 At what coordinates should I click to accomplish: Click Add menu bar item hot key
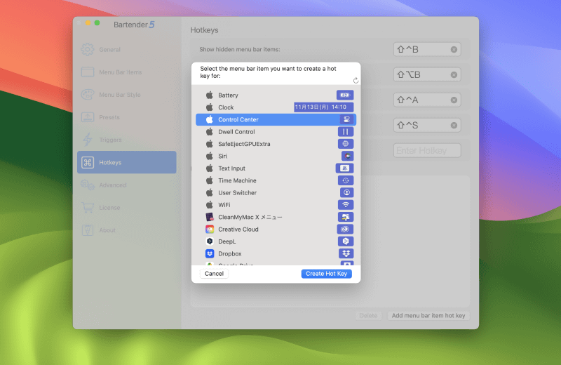[x=428, y=315]
